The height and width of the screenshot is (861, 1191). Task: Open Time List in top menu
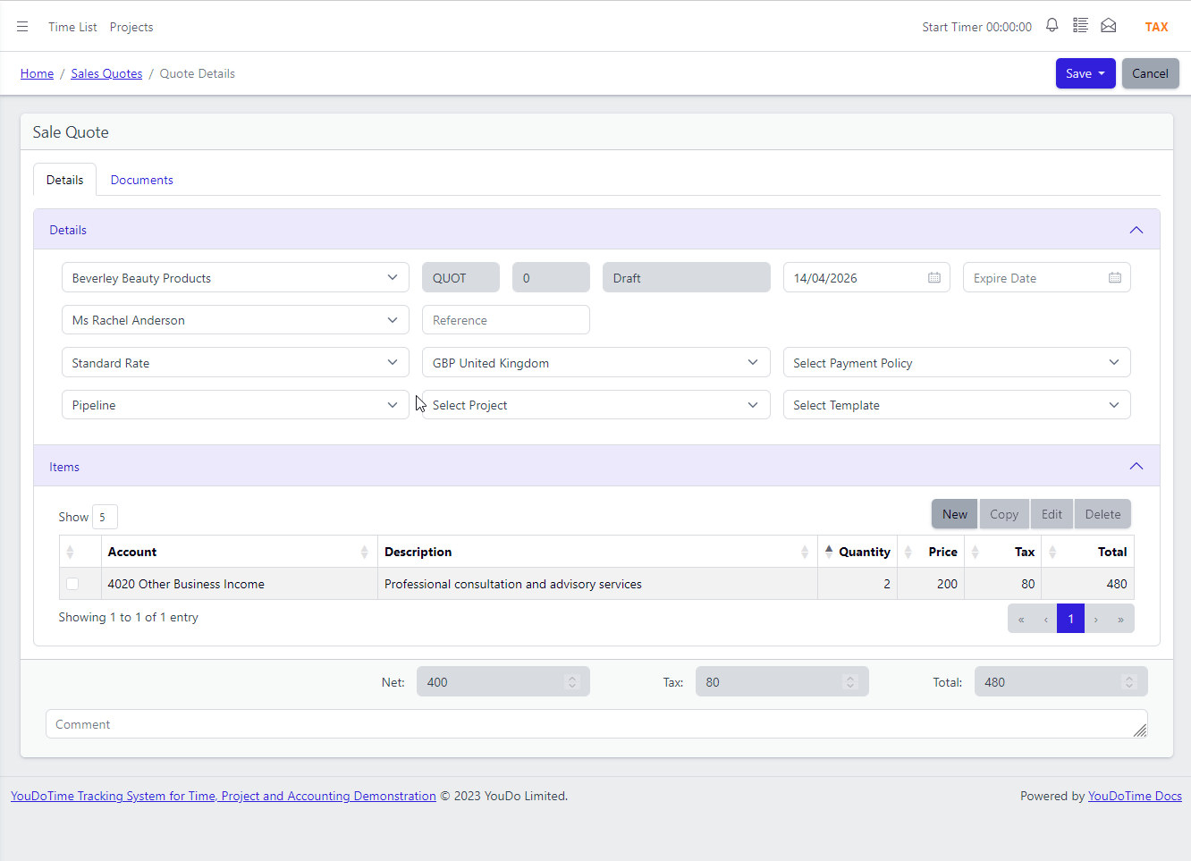pyautogui.click(x=72, y=27)
